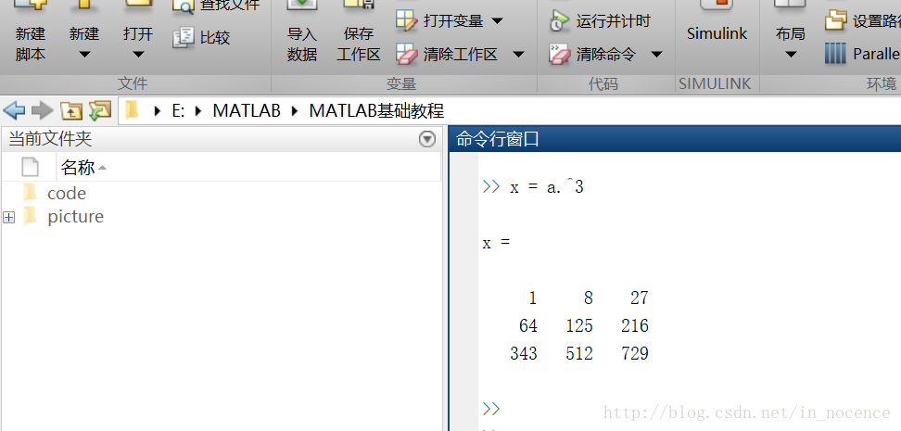
Task: Click Clear Workspace (清除工作区) icon
Action: (x=407, y=55)
